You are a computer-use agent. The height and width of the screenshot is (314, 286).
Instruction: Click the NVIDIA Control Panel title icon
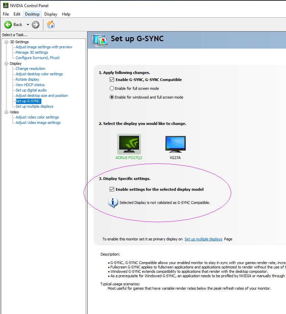pos(6,5)
